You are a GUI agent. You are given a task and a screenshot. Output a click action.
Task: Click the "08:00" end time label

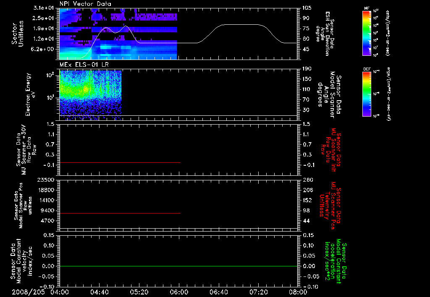(298, 292)
